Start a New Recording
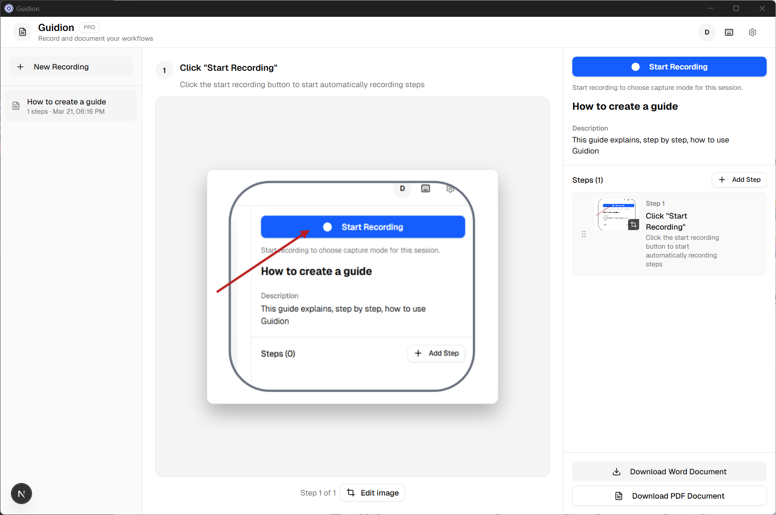Image resolution: width=776 pixels, height=515 pixels. 71,67
